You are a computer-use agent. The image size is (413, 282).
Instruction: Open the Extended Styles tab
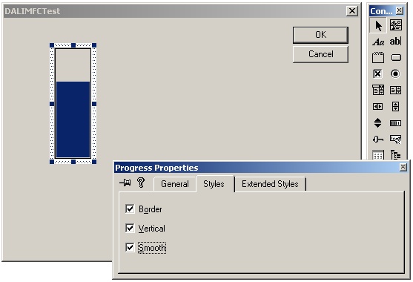tap(270, 184)
